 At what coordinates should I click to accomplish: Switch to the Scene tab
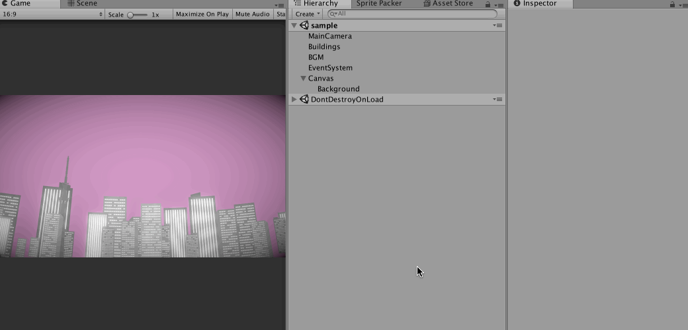coord(82,4)
